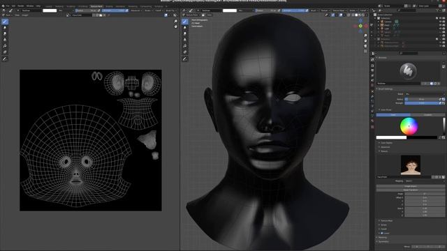Switch to the UV Editing workspace tab
This screenshot has width=447, height=251.
(83, 6)
